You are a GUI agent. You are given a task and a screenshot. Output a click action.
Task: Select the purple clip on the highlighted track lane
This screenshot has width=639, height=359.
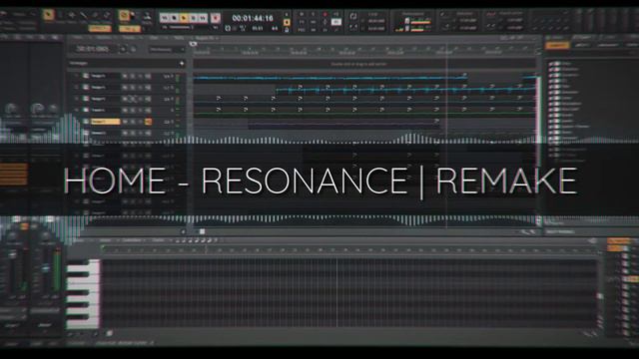click(343, 124)
